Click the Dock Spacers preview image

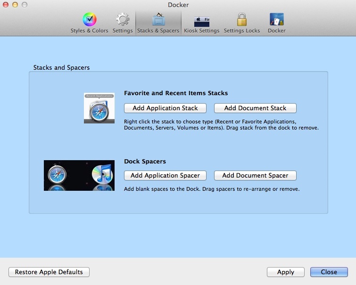[x=79, y=175]
